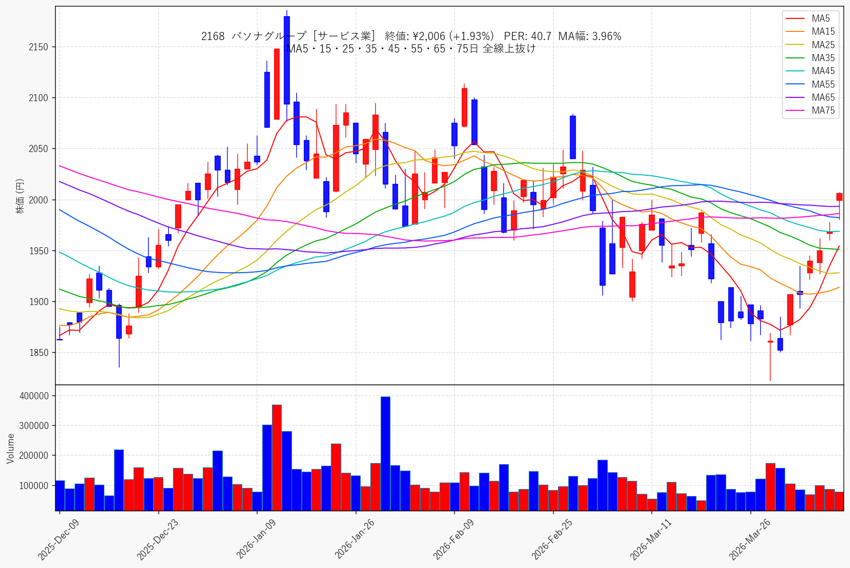Click the 1950 price axis label
Screen dimensions: 850x568
tap(38, 251)
